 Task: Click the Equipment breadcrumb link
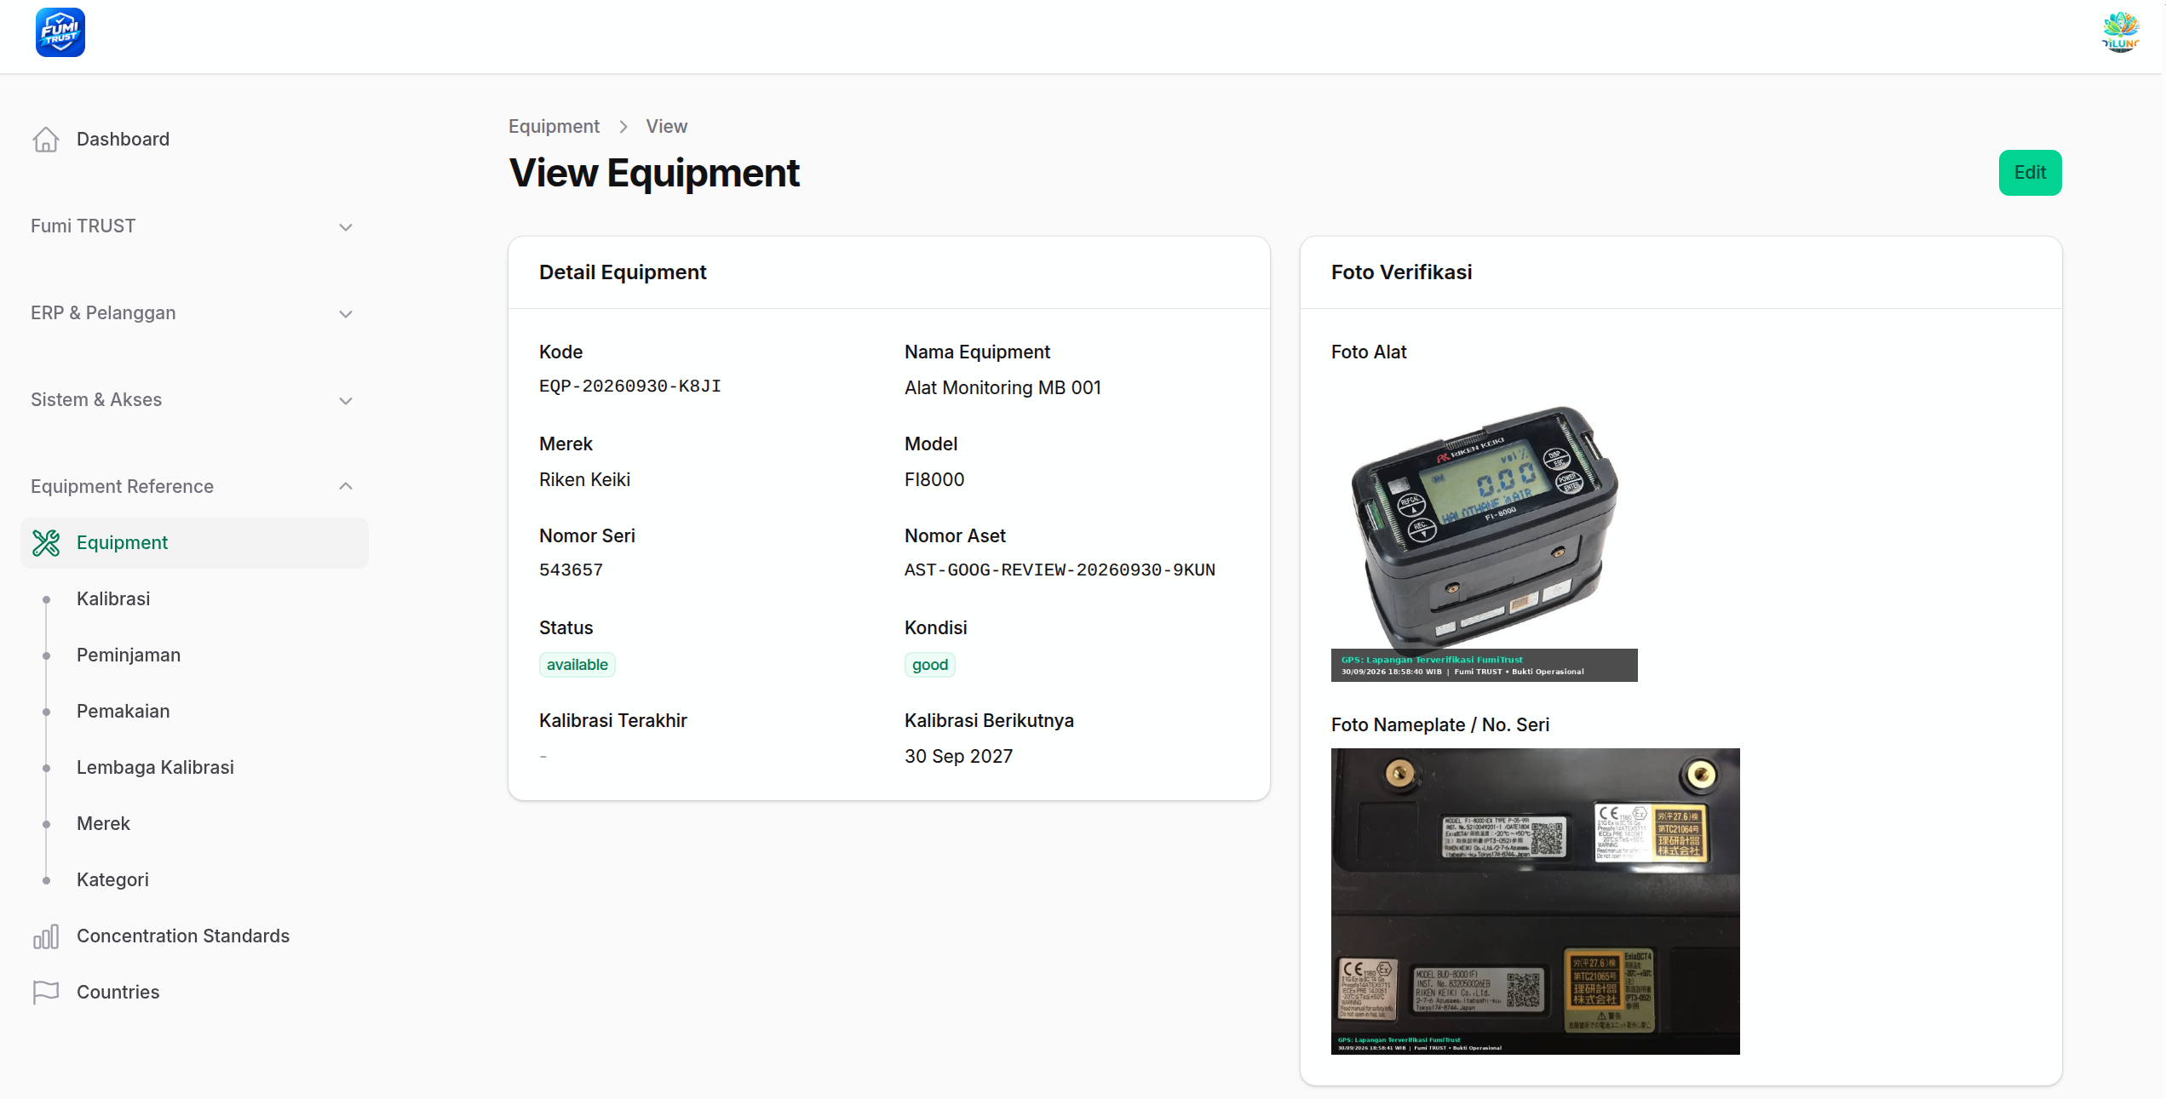point(554,127)
